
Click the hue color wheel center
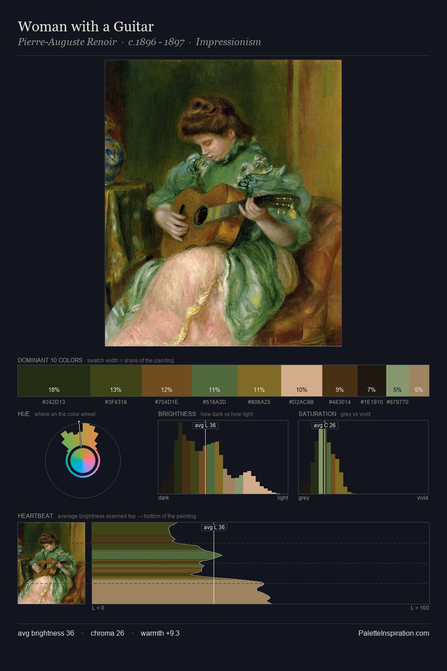tap(83, 460)
